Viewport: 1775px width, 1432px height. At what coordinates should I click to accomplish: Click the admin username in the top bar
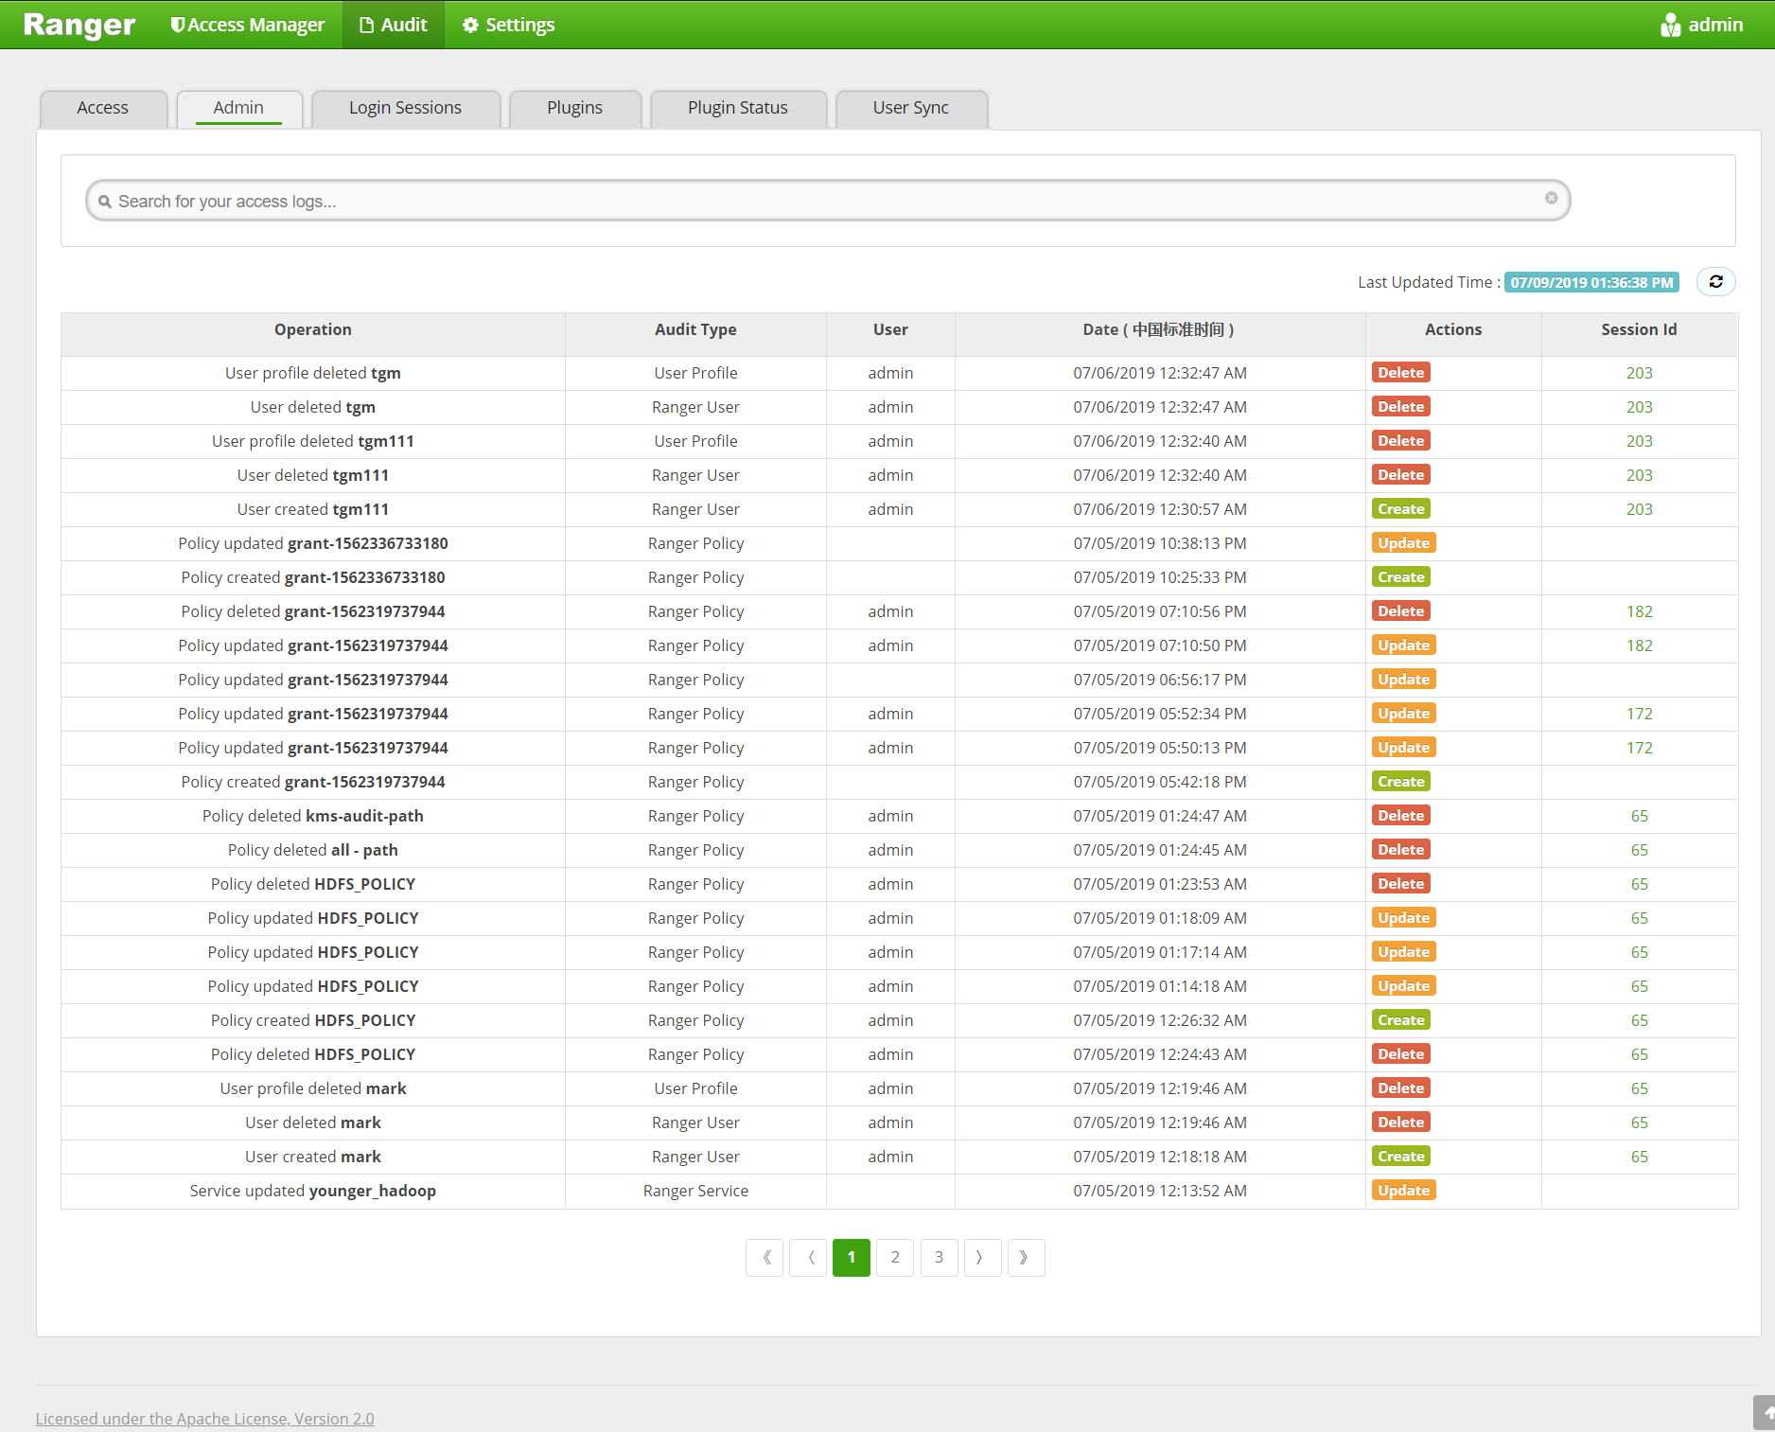[1715, 25]
